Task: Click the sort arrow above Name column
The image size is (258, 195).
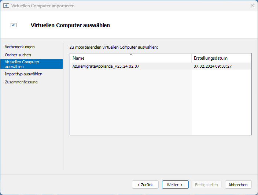Action: coord(131,55)
